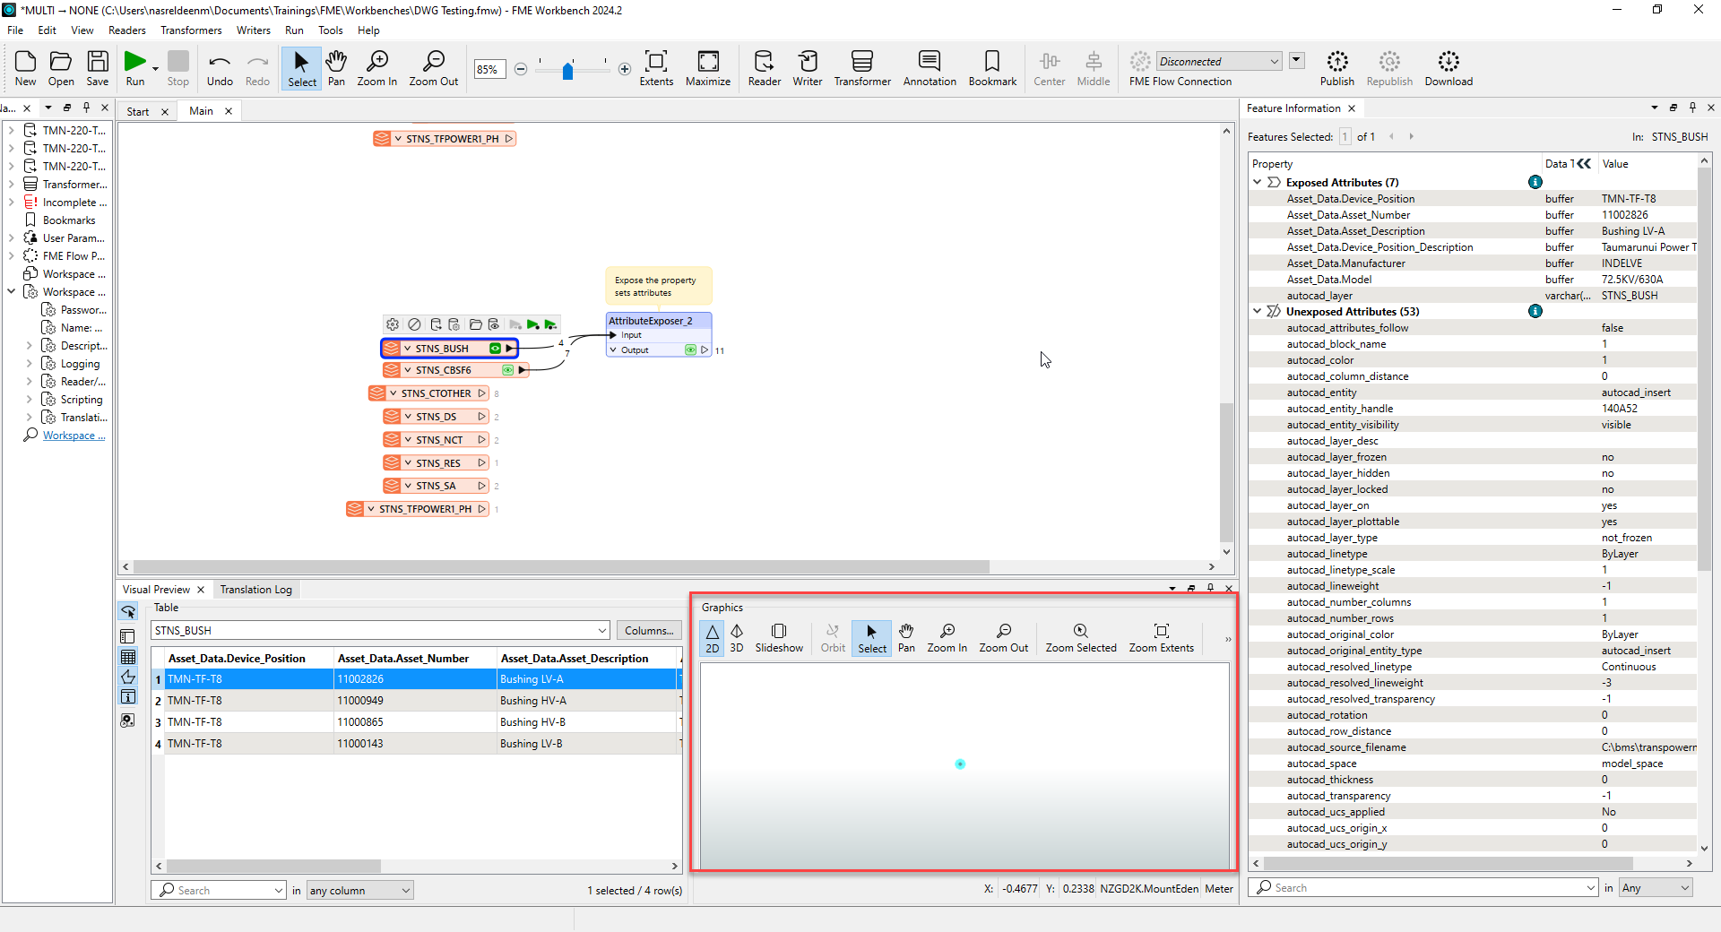The width and height of the screenshot is (1721, 932).
Task: Run the workspace with the green Run button
Action: tap(134, 68)
